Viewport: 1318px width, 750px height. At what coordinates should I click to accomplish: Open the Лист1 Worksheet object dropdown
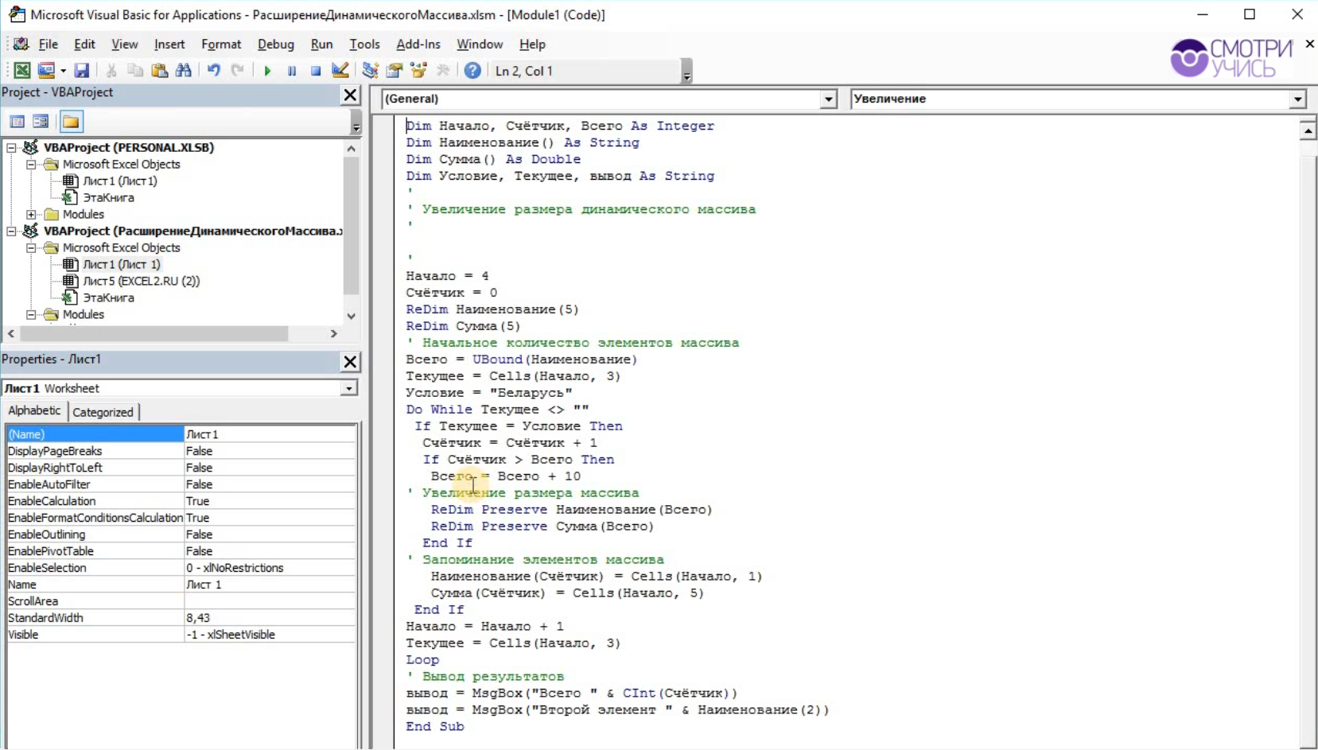coord(348,388)
